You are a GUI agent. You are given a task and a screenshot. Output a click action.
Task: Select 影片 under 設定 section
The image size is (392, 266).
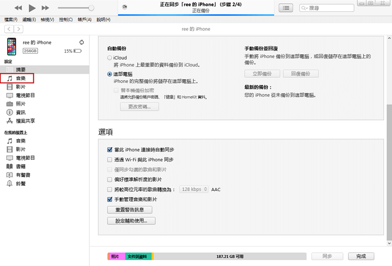click(45, 87)
